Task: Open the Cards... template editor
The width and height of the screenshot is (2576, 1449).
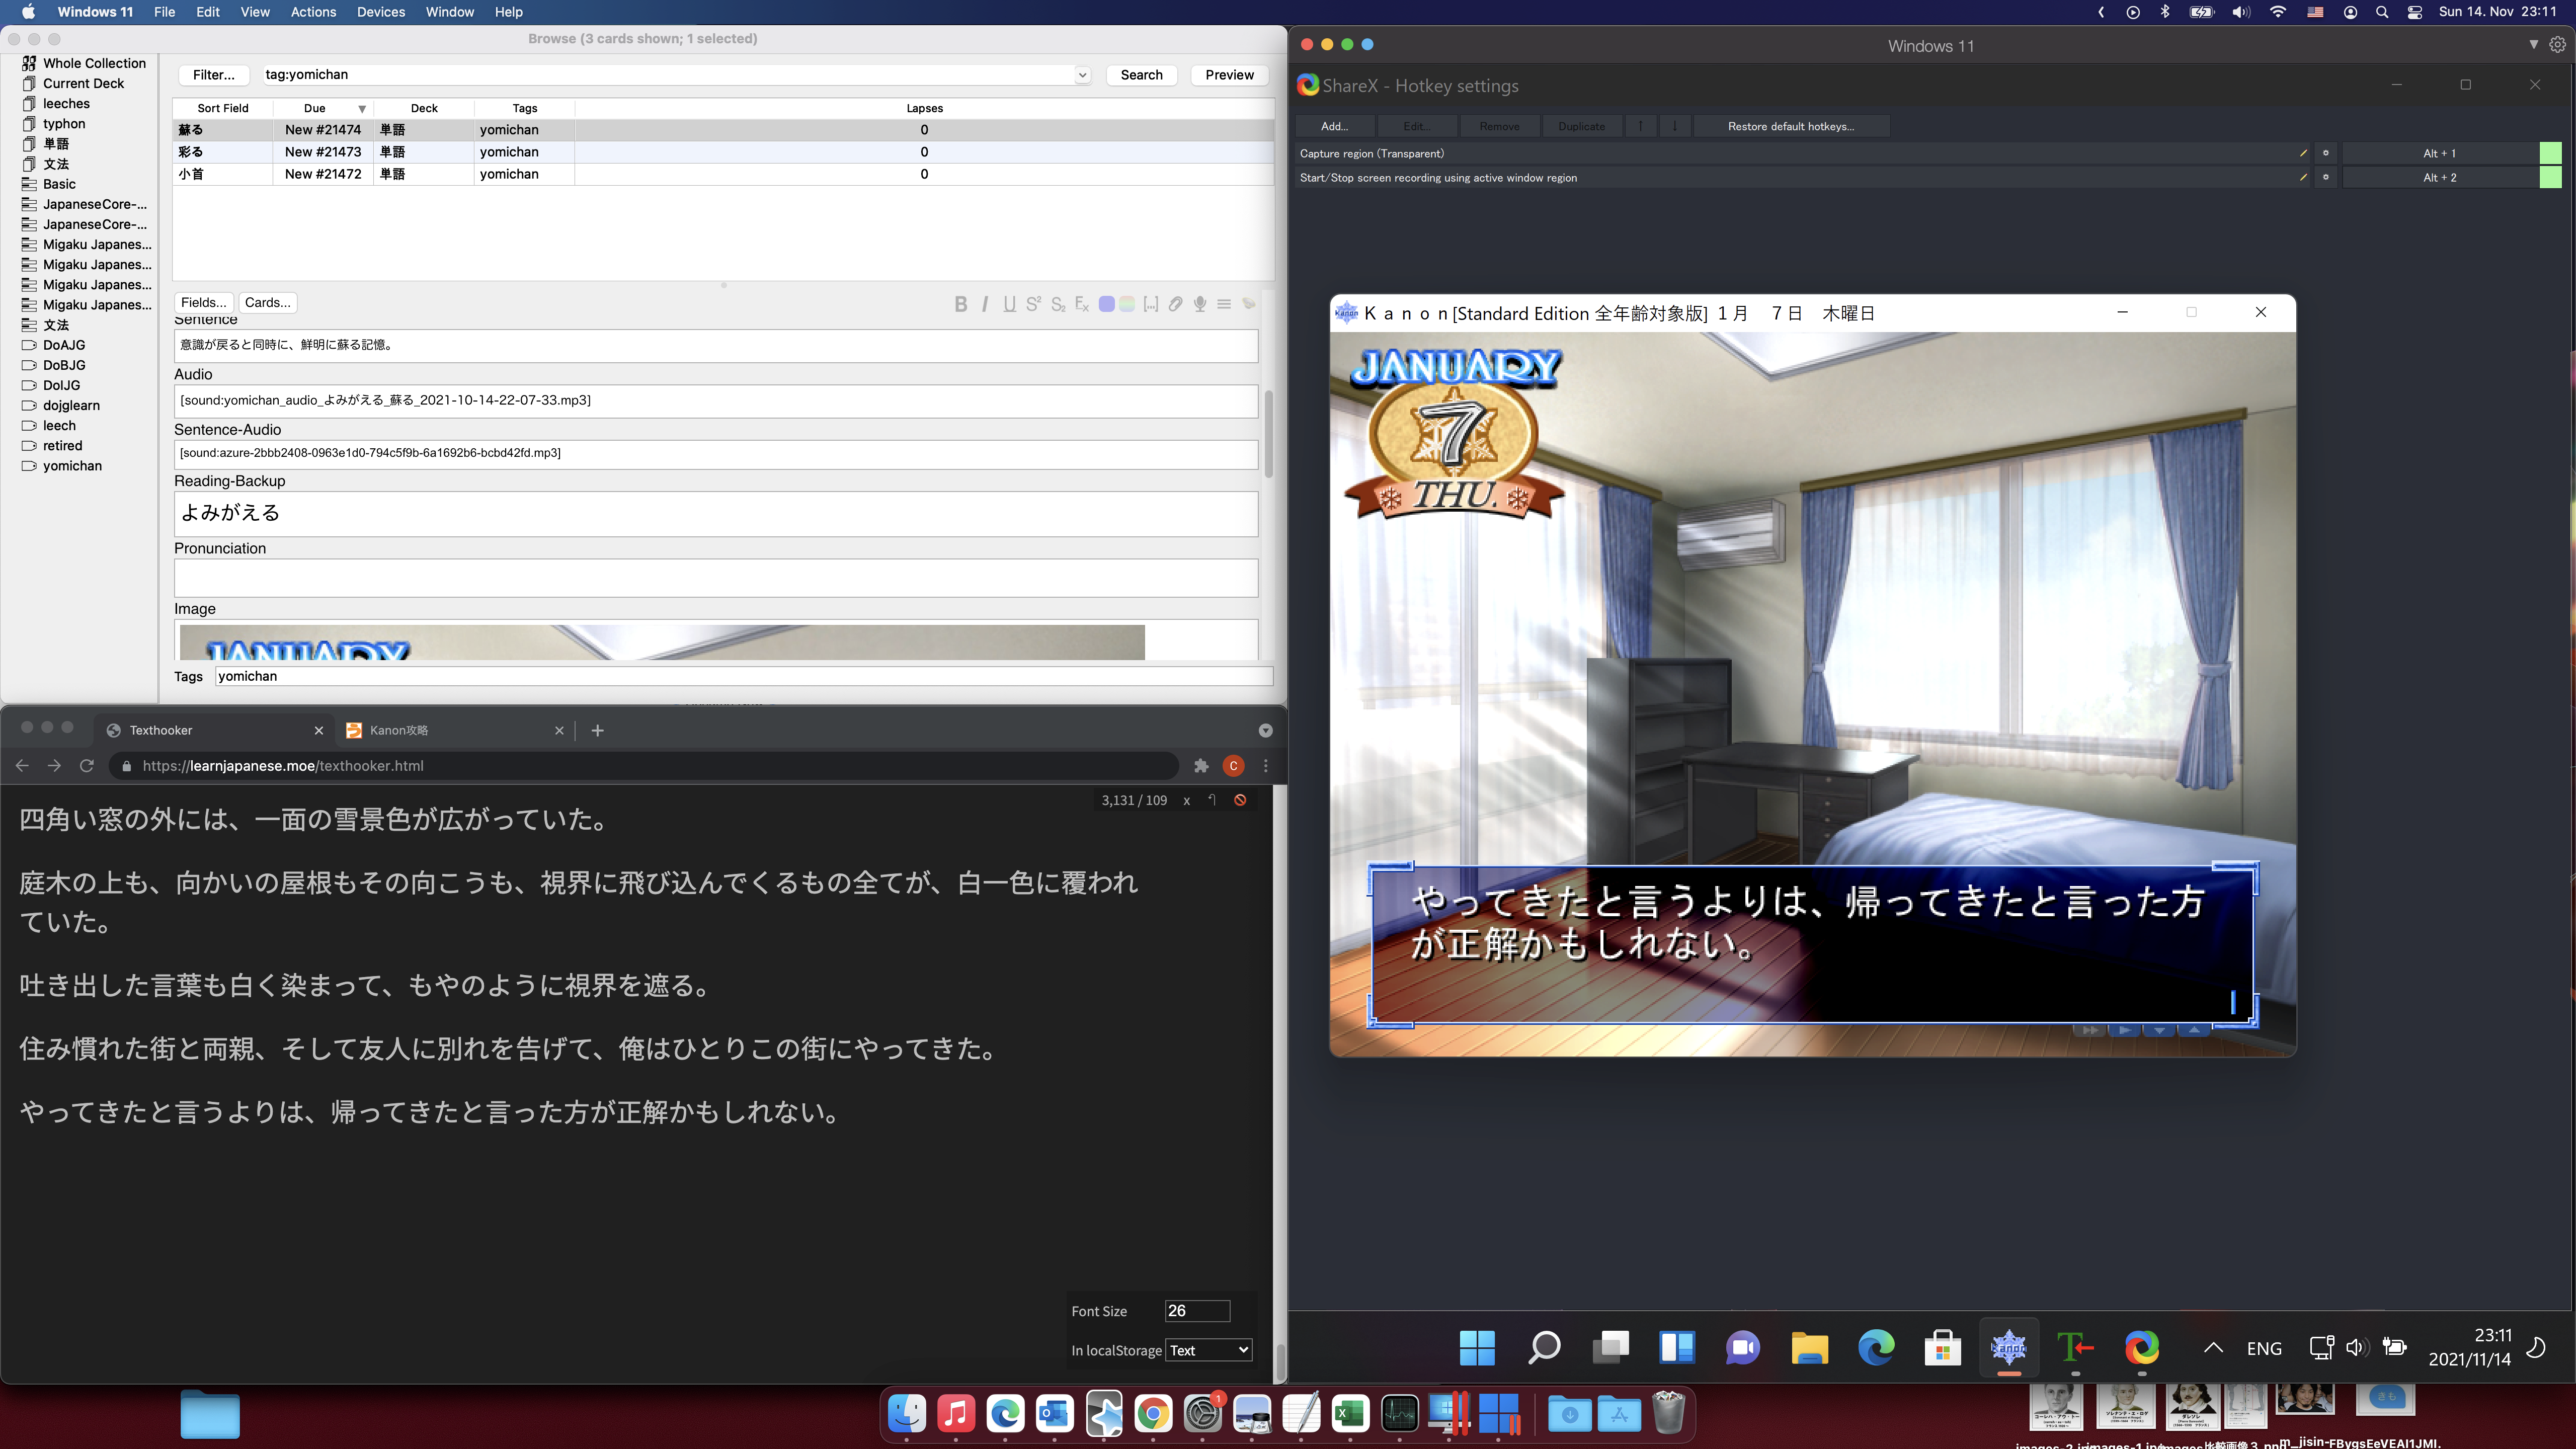Action: pos(268,303)
